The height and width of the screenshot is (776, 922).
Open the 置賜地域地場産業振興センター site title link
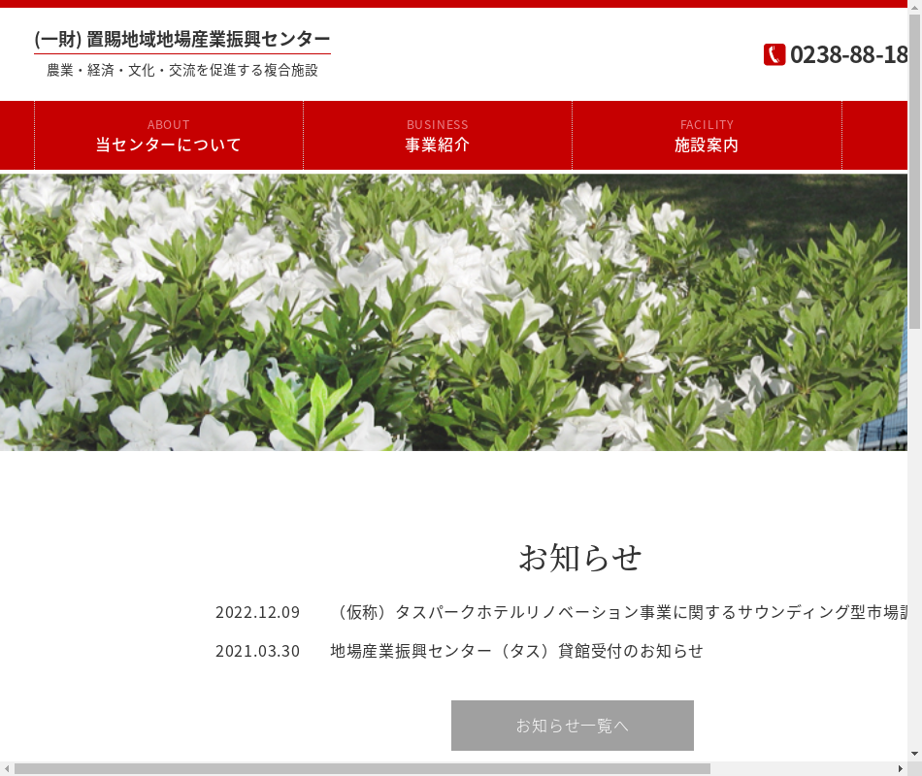coord(182,39)
